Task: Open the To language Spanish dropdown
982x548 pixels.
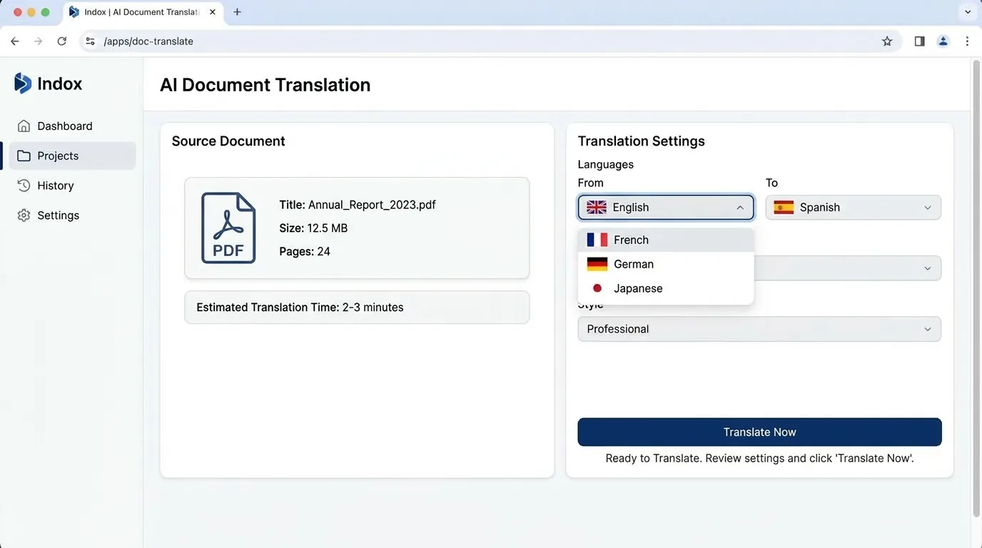Action: [x=854, y=208]
